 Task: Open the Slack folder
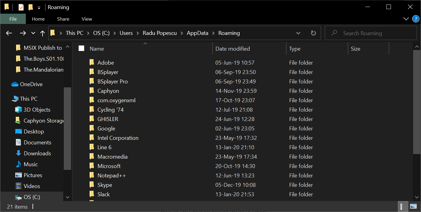[104, 194]
